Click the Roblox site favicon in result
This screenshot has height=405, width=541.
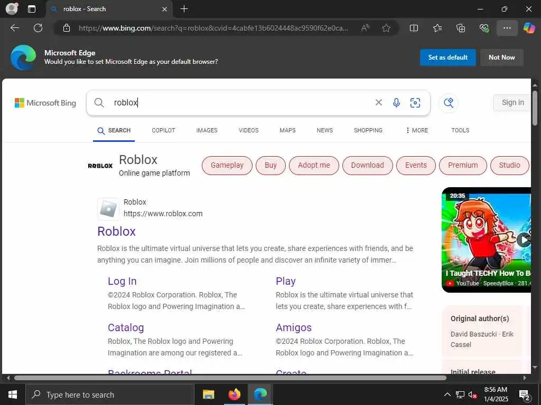point(108,209)
